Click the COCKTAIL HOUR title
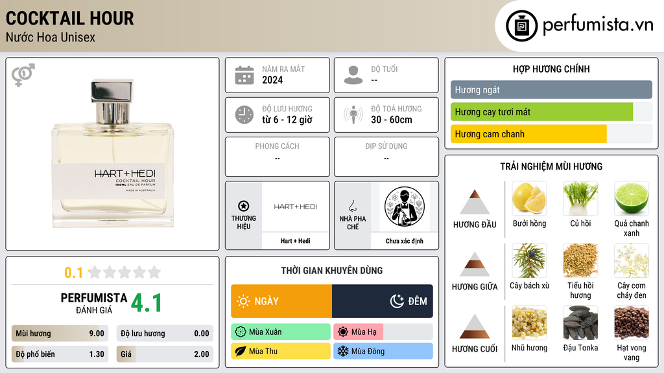Screen dimensions: 664x373 (x=70, y=19)
